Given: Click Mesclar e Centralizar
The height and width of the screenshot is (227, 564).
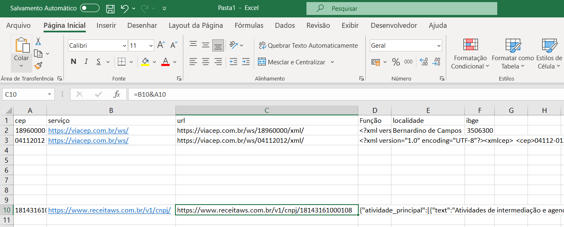Looking at the screenshot, I should [292, 62].
